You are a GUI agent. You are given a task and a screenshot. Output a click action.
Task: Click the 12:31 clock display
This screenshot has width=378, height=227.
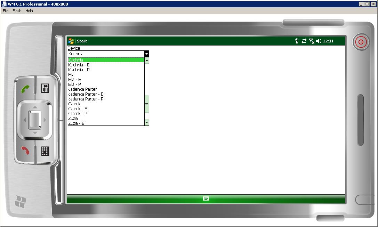click(x=328, y=41)
